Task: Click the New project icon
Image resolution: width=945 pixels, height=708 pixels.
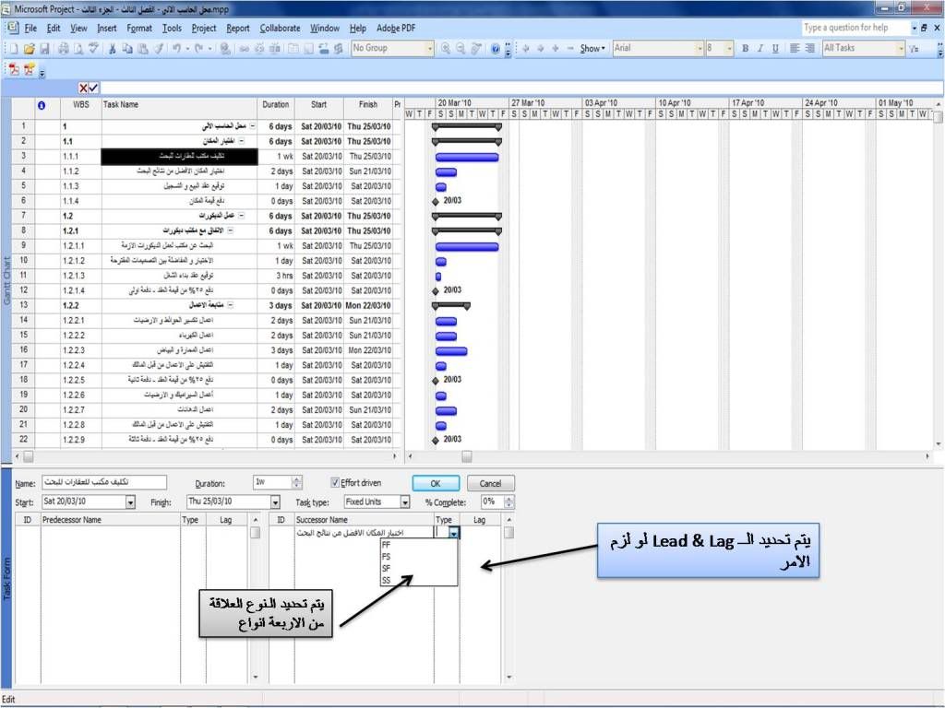Action: (x=14, y=49)
